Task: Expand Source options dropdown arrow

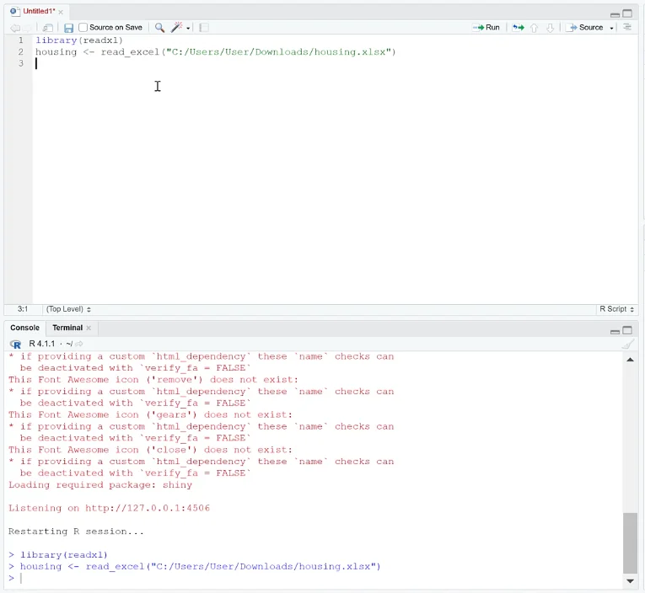Action: tap(611, 29)
